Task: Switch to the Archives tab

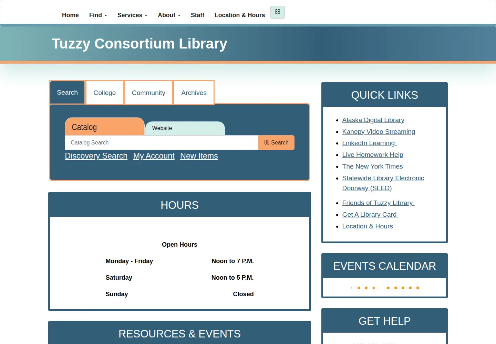Action: click(194, 93)
